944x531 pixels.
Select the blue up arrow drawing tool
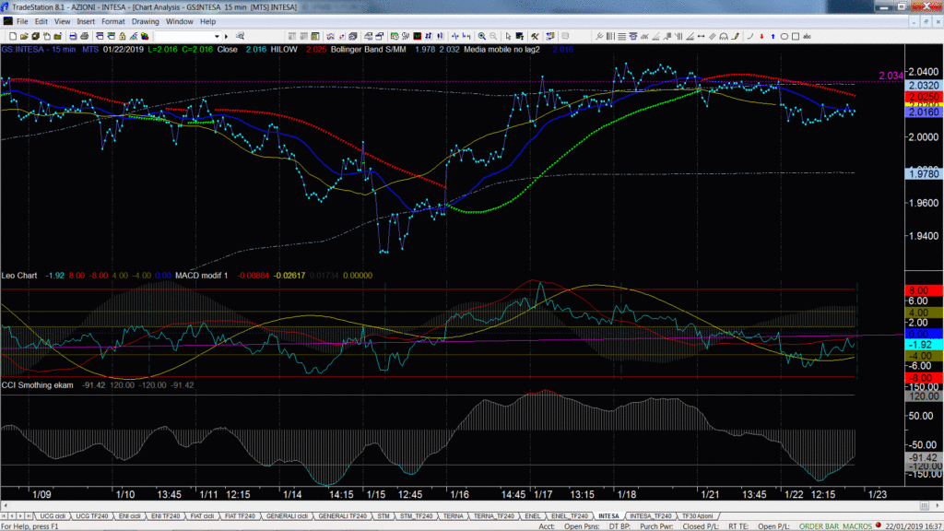pyautogui.click(x=773, y=36)
